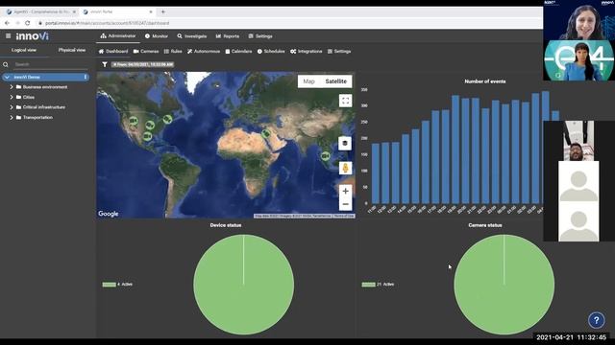The image size is (615, 345).
Task: Switch to Logical view
Action: pos(24,50)
